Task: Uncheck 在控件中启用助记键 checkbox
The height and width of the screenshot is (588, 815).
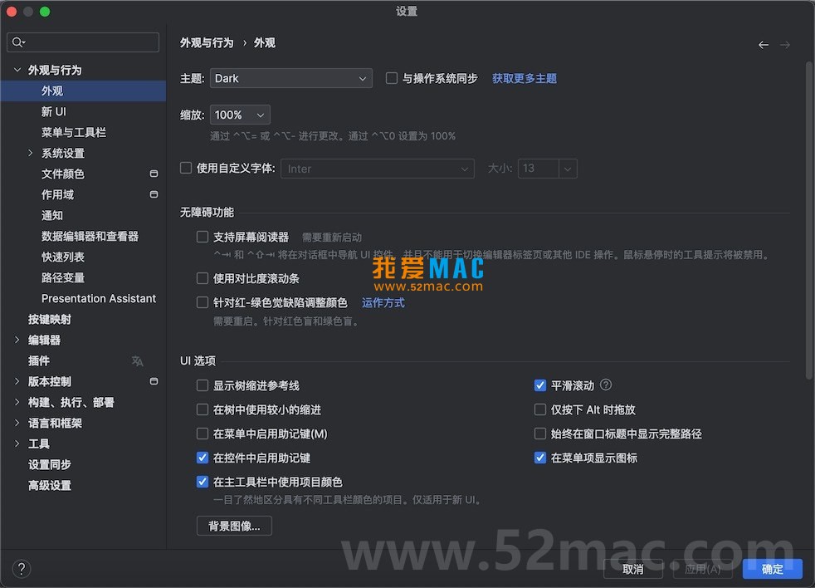Action: [203, 458]
